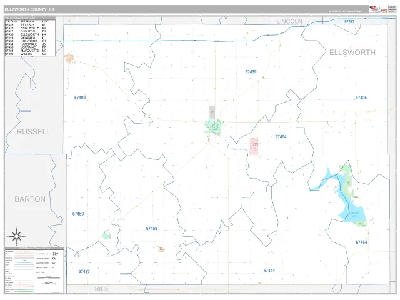Click ZIP code label 67427
Viewport: 400px width, 300px height.
84,272
